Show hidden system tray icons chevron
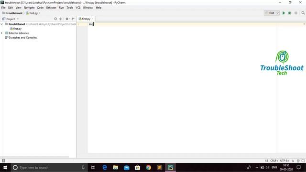This screenshot has height=172, width=306. coord(257,168)
